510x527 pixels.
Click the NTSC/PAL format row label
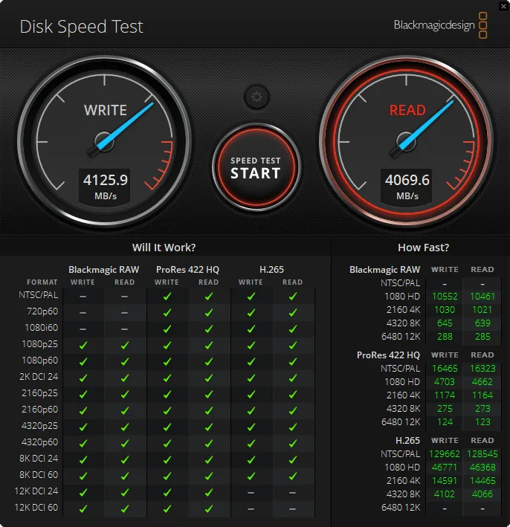click(39, 295)
